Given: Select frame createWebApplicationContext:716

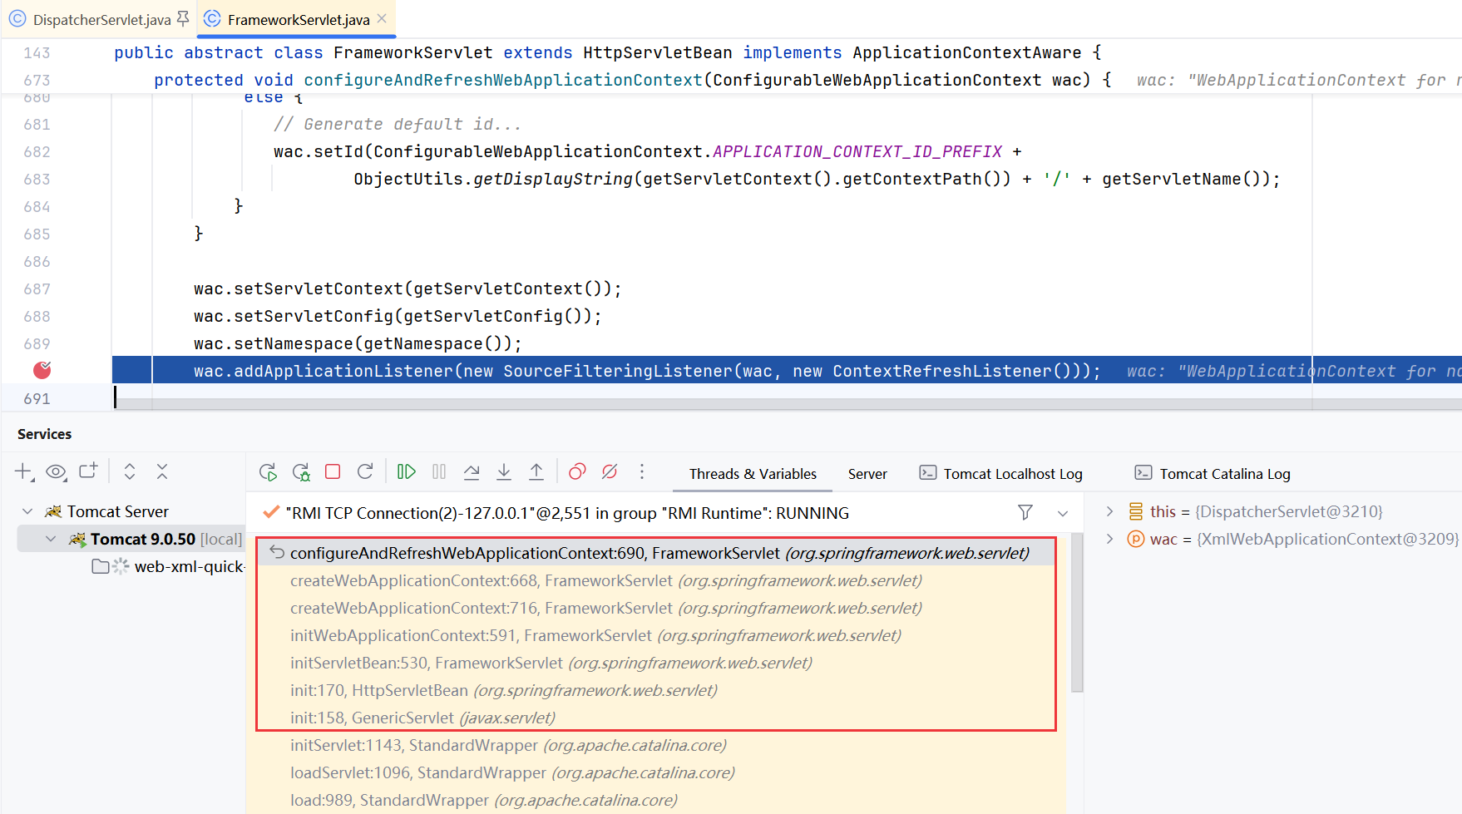Looking at the screenshot, I should [x=655, y=608].
